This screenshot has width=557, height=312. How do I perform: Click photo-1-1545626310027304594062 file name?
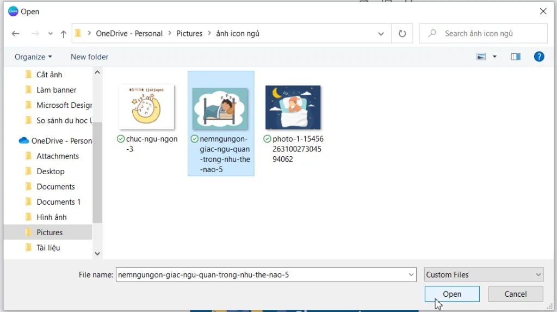click(298, 149)
